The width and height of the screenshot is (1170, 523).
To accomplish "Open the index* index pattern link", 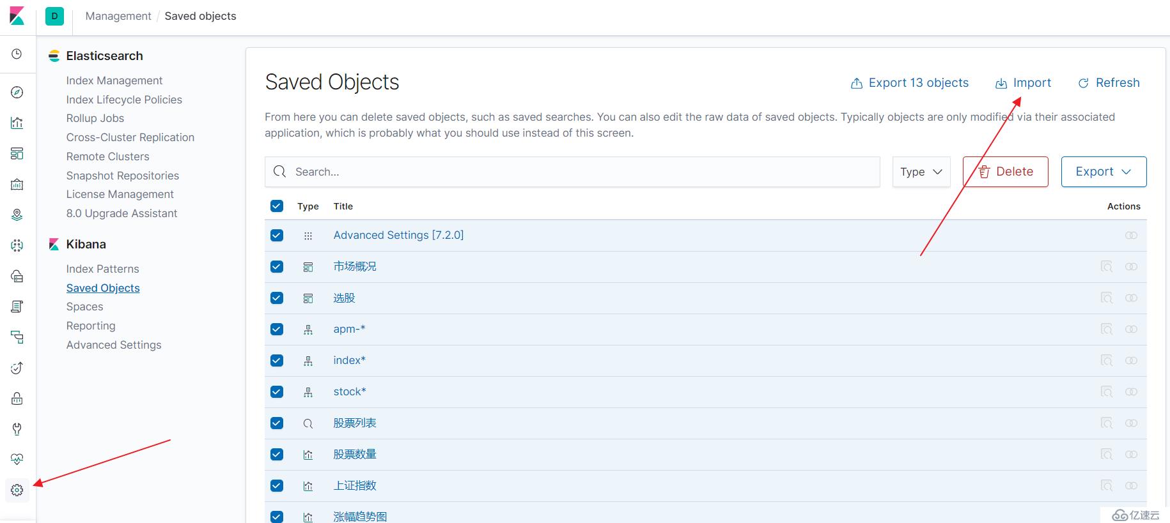I will [x=350, y=360].
